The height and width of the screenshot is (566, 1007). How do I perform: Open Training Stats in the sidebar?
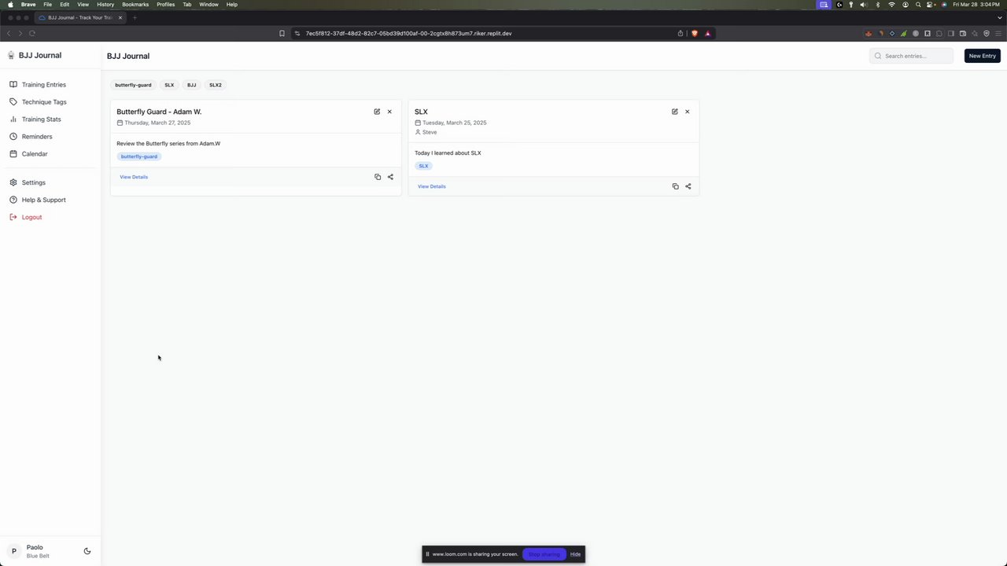click(50, 119)
